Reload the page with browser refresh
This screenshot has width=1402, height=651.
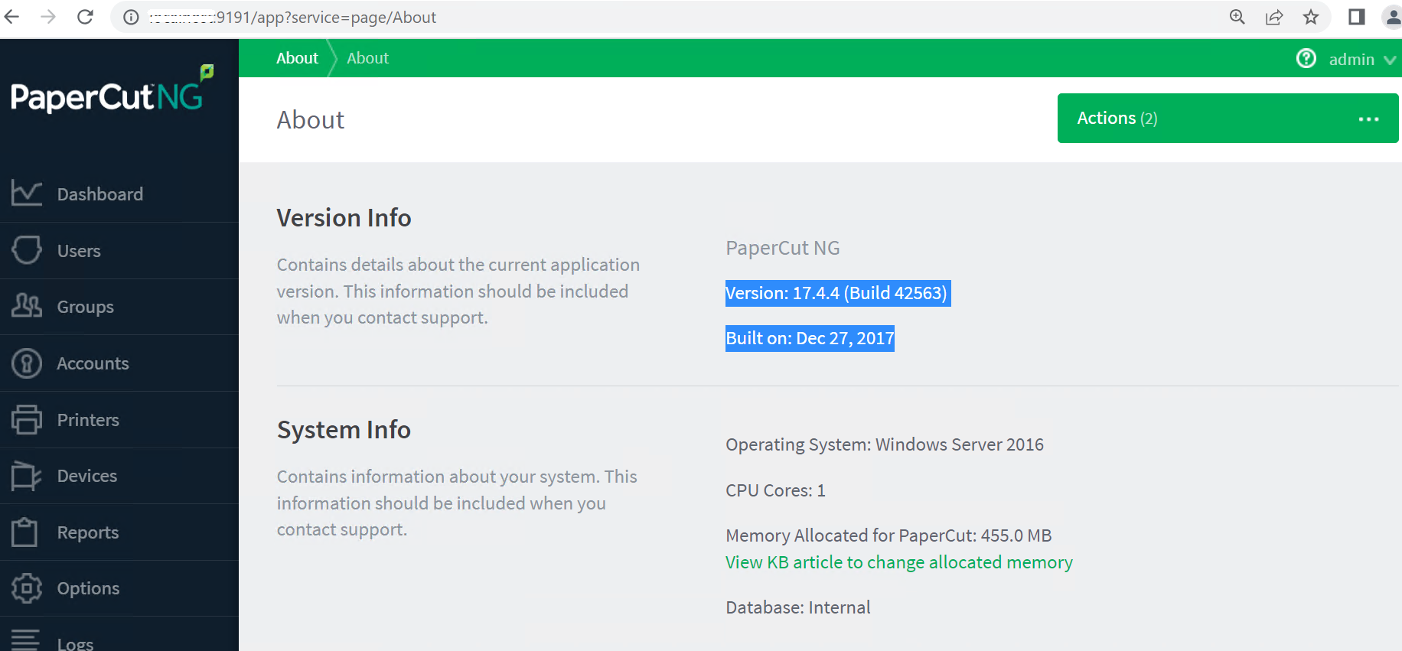coord(85,17)
